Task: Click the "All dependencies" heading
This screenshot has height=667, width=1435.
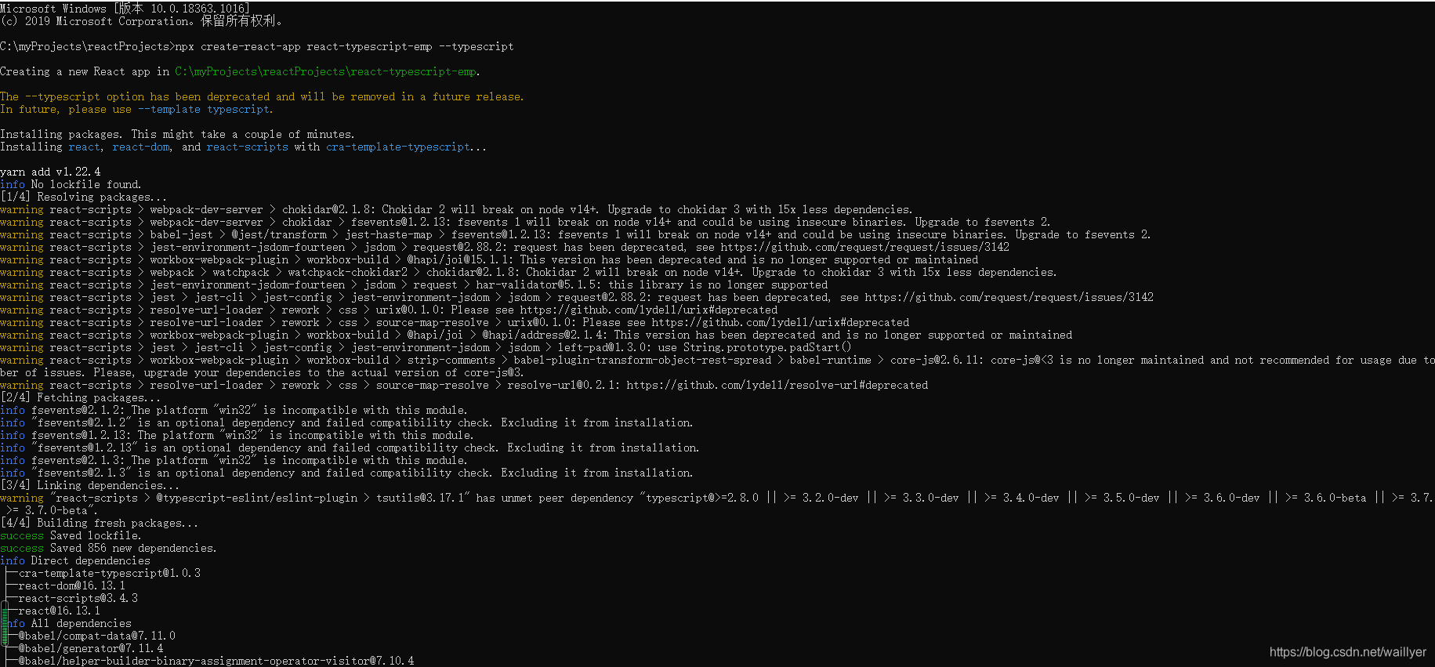Action: pyautogui.click(x=82, y=623)
